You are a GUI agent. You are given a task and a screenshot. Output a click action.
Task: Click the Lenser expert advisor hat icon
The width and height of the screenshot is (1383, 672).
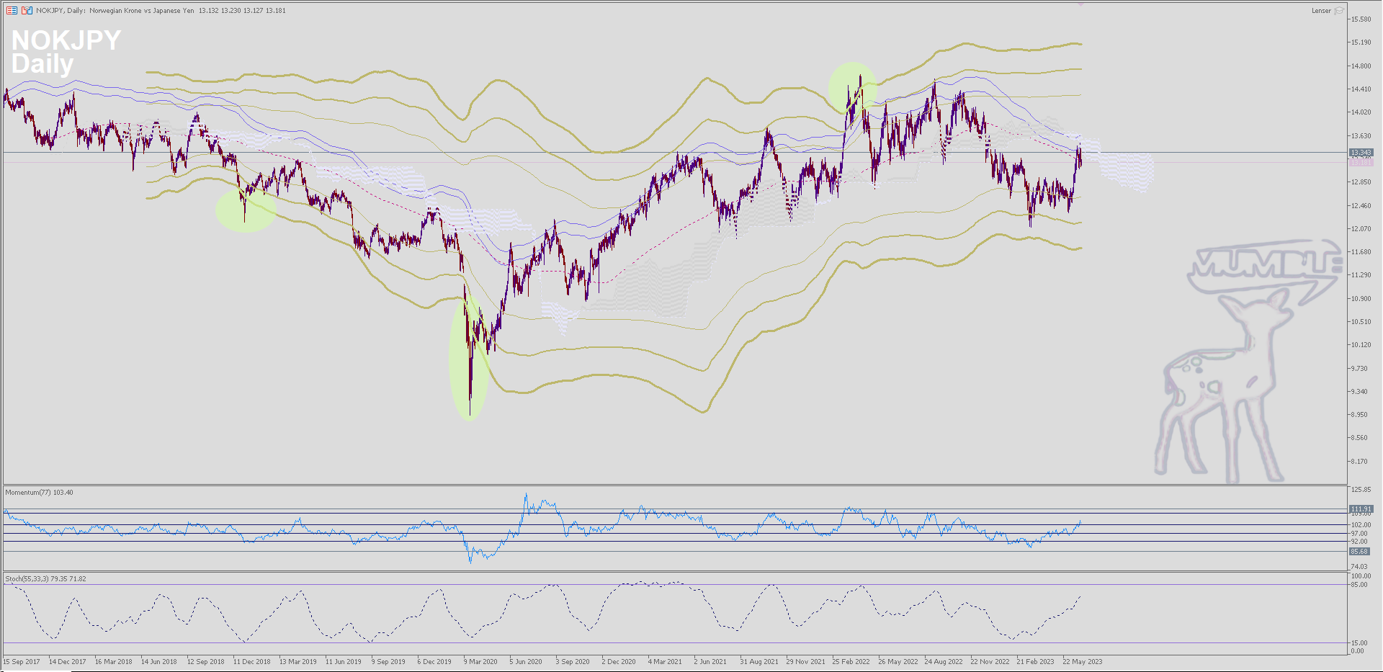(x=1339, y=11)
